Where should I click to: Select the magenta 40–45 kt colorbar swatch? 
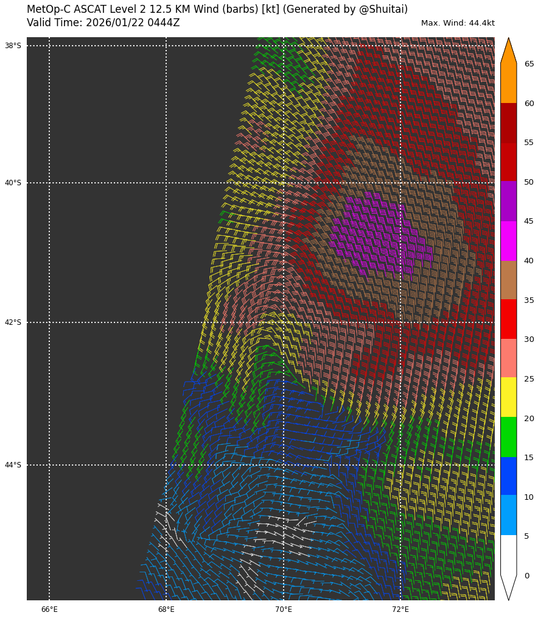pyautogui.click(x=508, y=241)
